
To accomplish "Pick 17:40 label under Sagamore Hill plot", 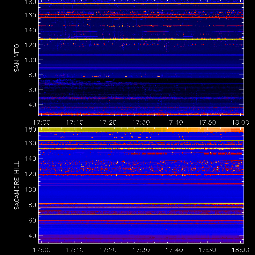I will tap(174, 250).
